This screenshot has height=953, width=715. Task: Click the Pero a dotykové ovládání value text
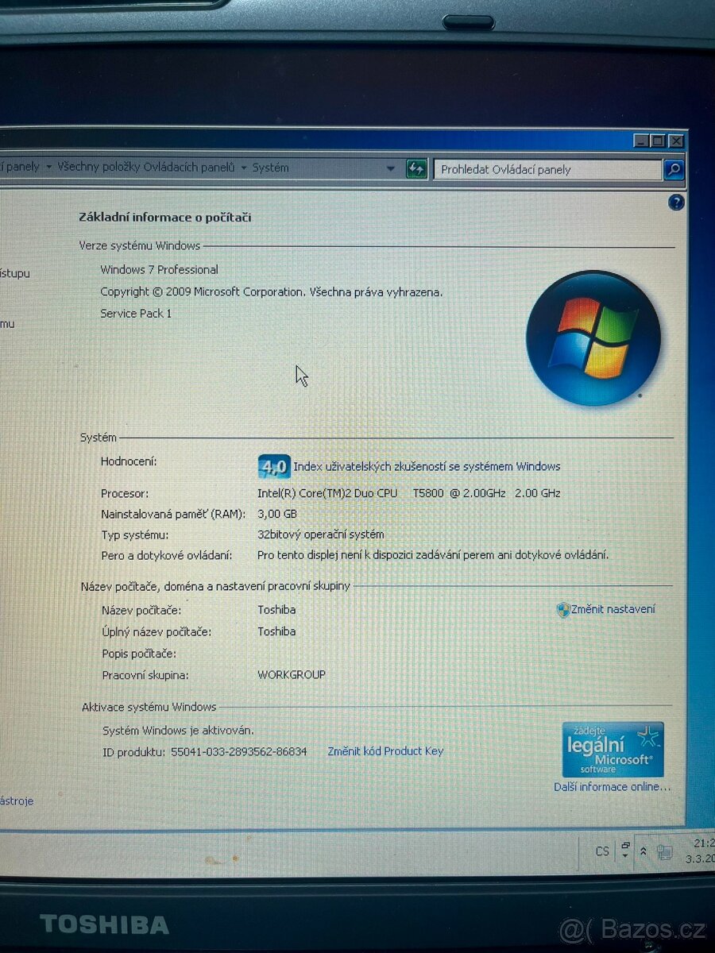(x=433, y=555)
